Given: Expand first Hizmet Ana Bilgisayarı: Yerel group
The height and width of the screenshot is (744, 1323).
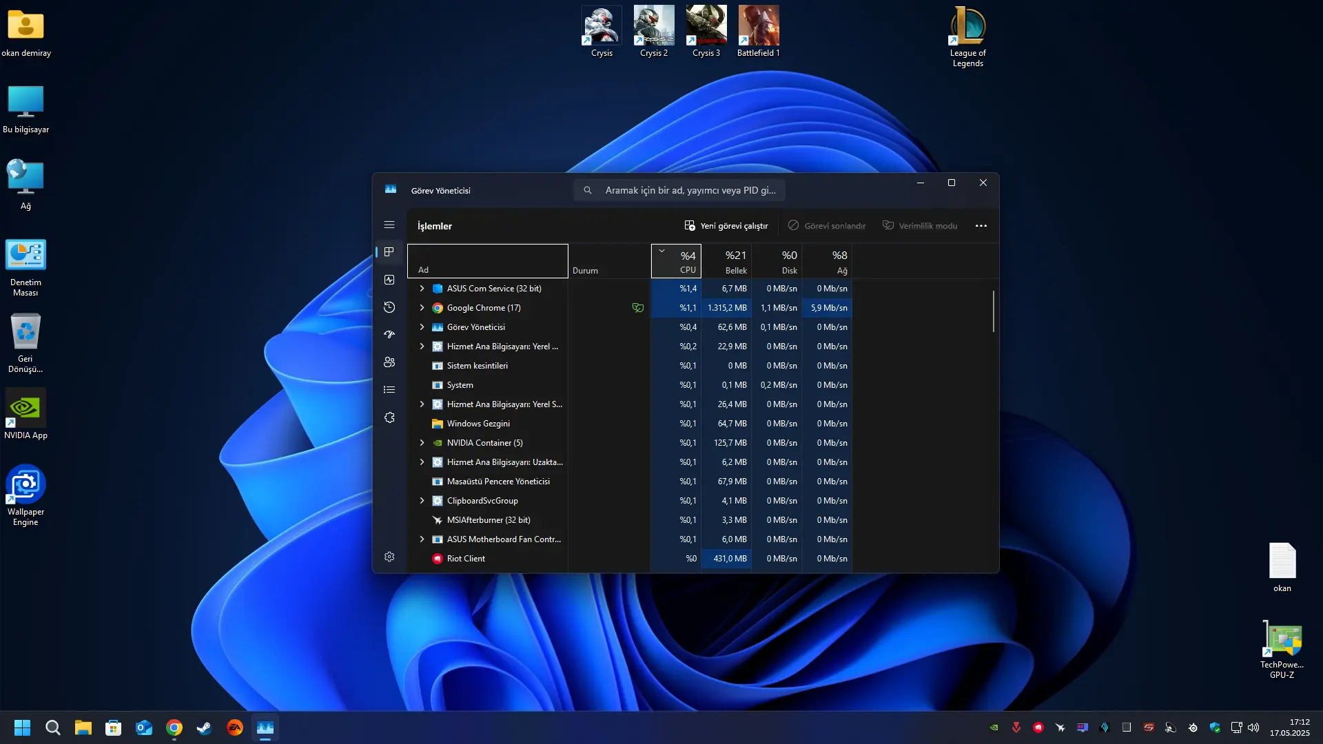Looking at the screenshot, I should [422, 347].
